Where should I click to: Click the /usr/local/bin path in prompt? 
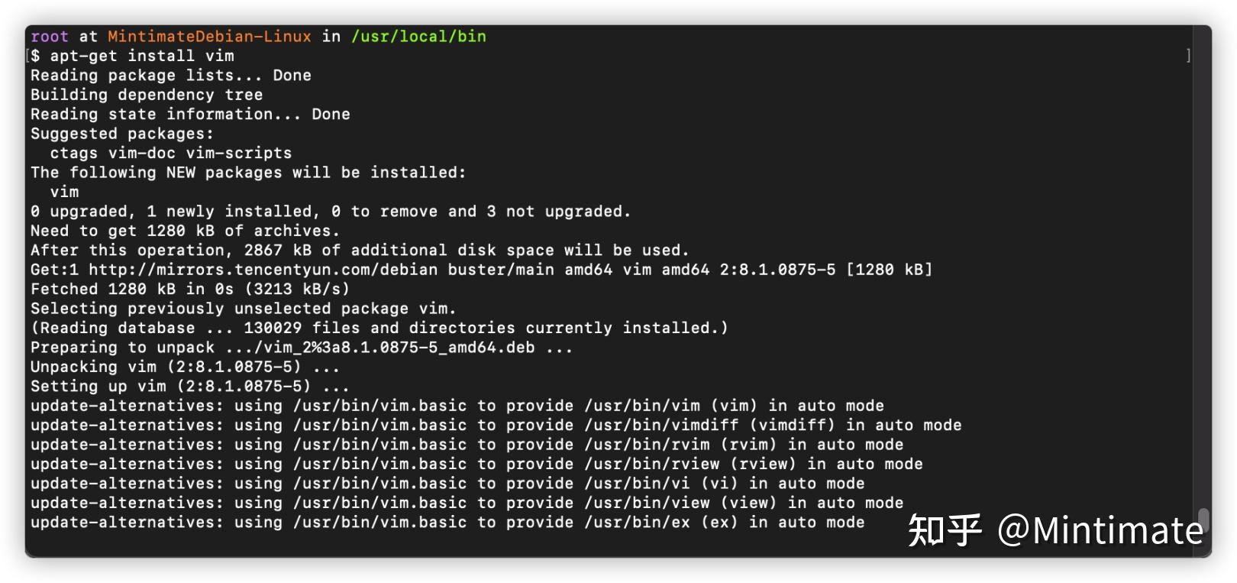(418, 37)
